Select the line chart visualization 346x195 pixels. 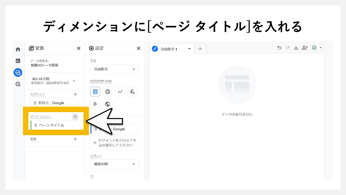(120, 92)
